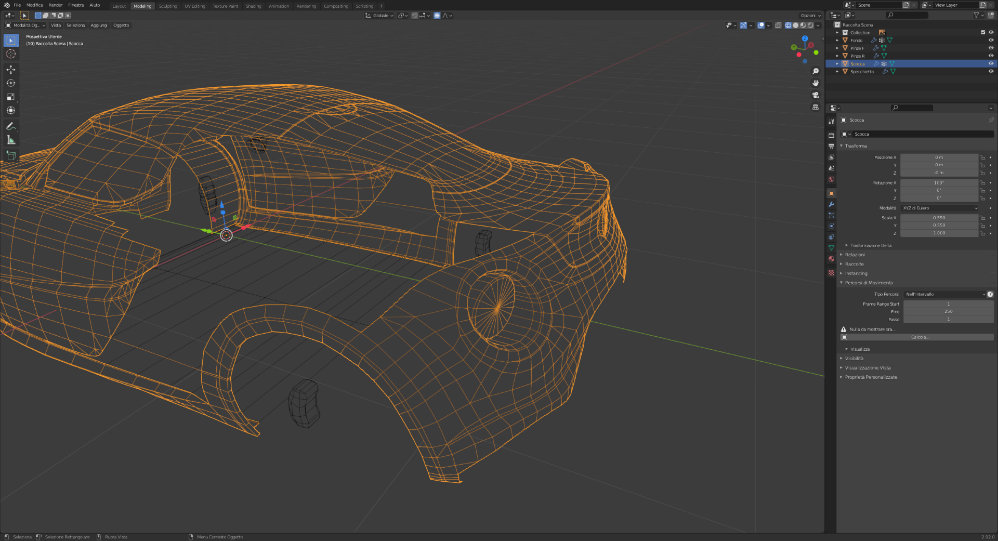Open the Opzioni button in viewport header
The image size is (998, 541).
(x=810, y=16)
